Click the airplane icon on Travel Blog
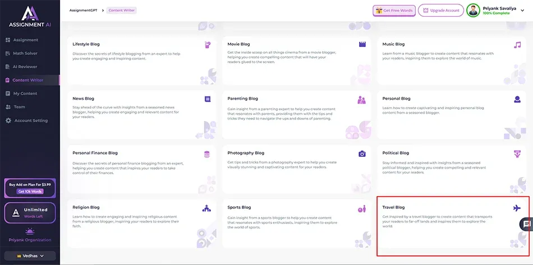 pyautogui.click(x=517, y=208)
